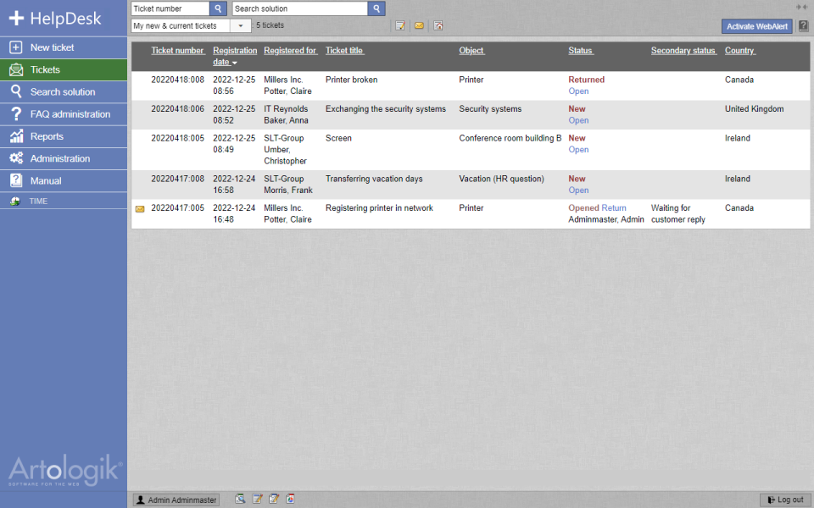Open the Manual help icon beside Activate WebAlert

pos(802,25)
